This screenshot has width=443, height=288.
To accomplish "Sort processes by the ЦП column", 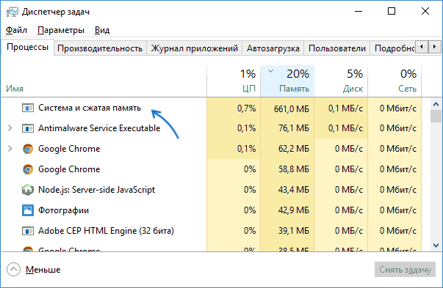I will (234, 81).
